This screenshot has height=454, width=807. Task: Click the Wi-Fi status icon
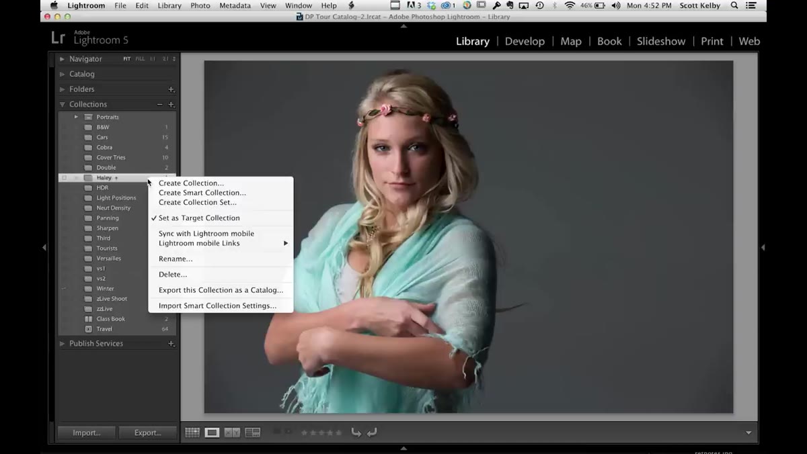pos(570,5)
